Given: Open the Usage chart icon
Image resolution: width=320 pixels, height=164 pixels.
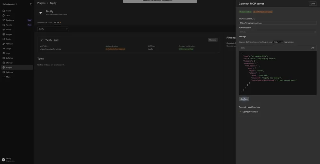Looking at the screenshot, I should coord(4,48).
